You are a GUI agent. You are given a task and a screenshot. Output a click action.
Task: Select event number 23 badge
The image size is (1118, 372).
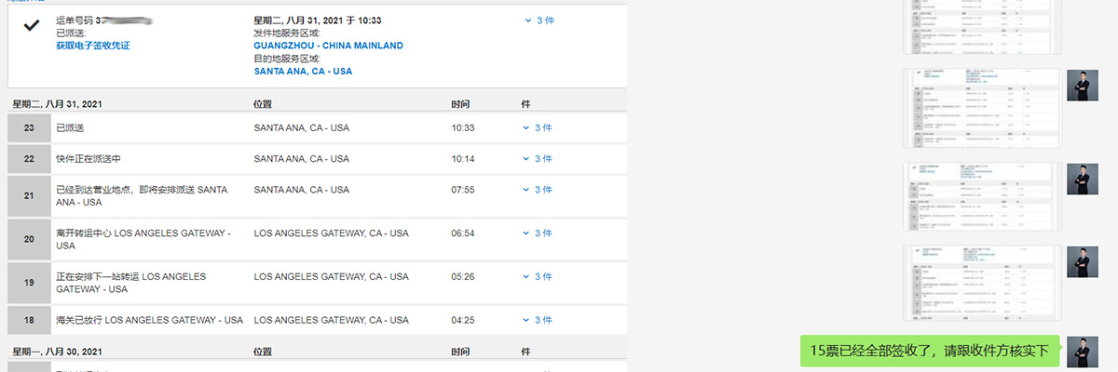[29, 127]
